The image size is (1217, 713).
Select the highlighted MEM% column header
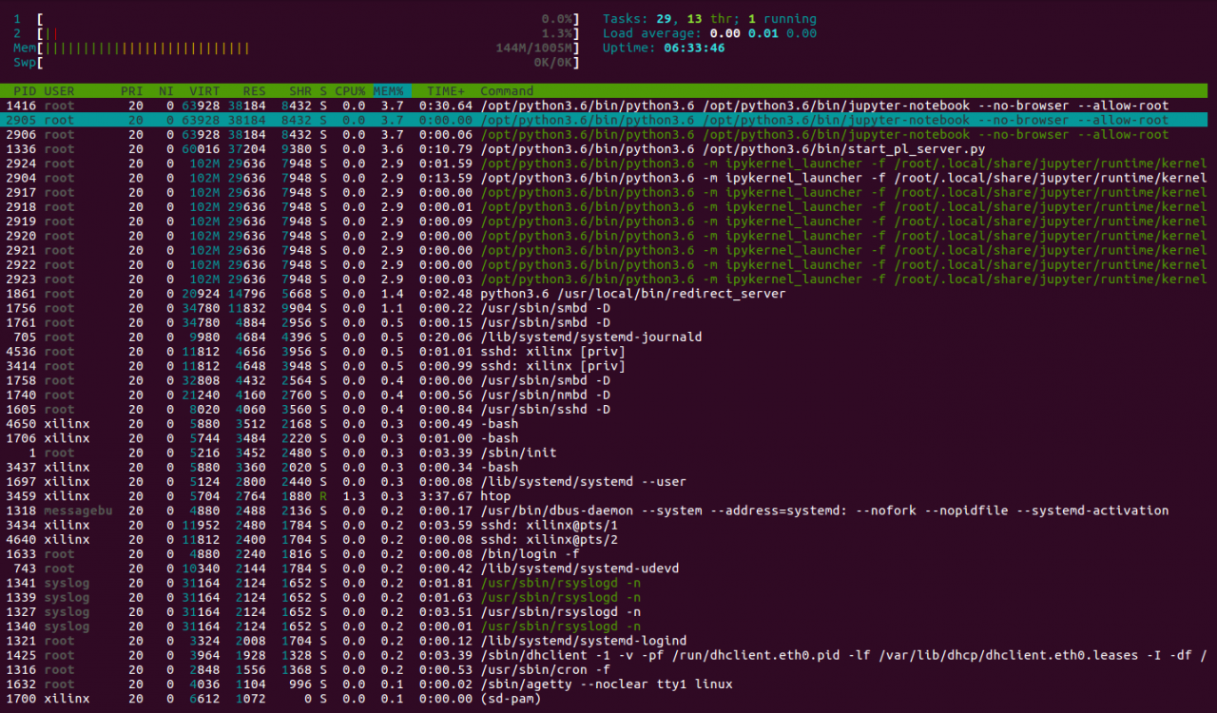coord(389,90)
